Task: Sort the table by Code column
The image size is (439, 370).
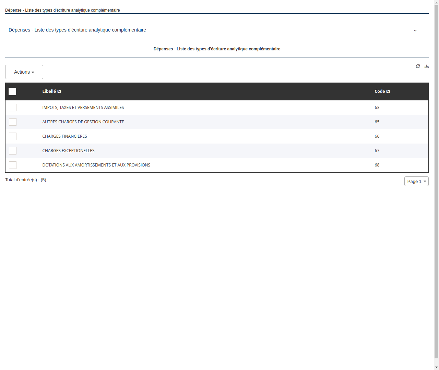Action: click(x=388, y=91)
